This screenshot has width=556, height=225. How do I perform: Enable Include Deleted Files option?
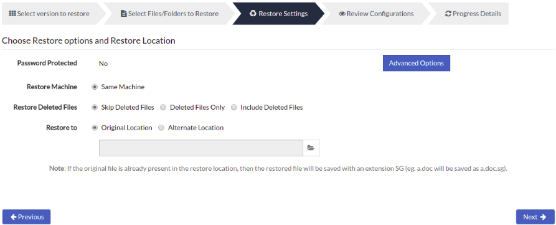[x=233, y=108]
